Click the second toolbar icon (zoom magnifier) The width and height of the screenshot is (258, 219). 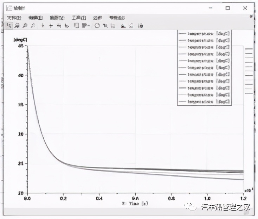[17, 26]
